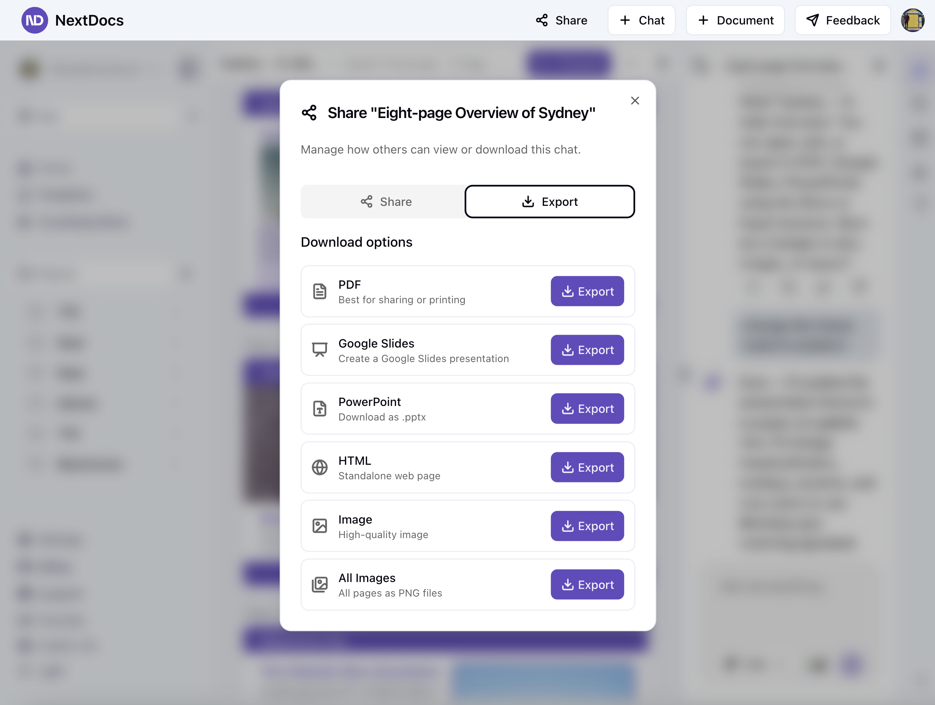Click the NextDocs logo icon
This screenshot has height=705, width=935.
click(x=35, y=20)
